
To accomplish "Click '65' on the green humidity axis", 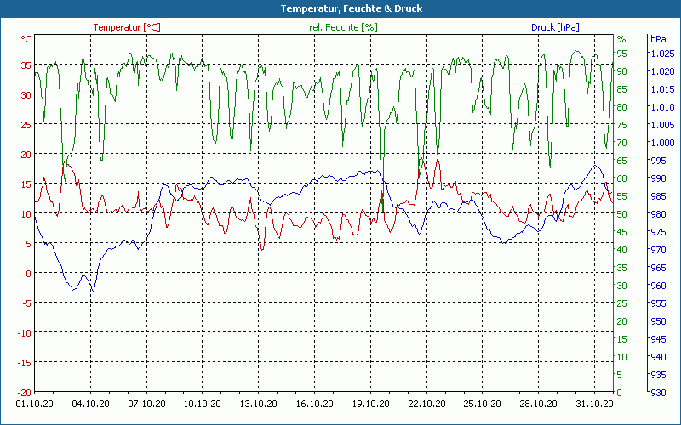I will [622, 161].
